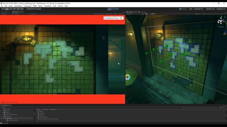
Task: Open the Window menu
Action: [60, 6]
